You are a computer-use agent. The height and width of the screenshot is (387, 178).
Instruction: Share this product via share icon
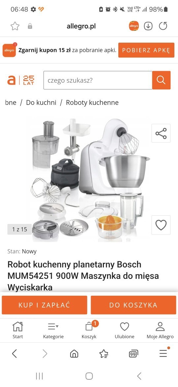(x=161, y=133)
